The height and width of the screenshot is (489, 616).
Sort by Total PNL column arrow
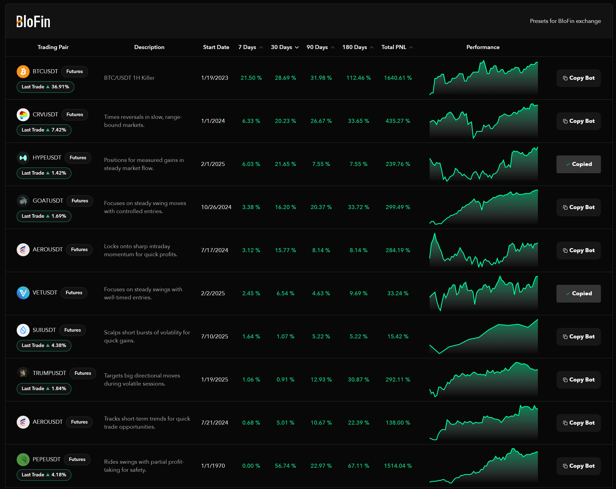pyautogui.click(x=411, y=47)
